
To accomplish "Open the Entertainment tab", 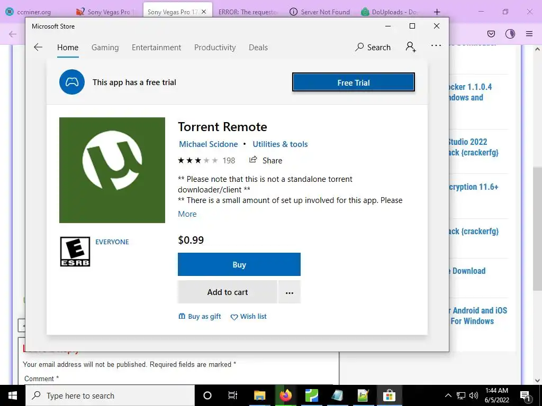I will point(156,48).
